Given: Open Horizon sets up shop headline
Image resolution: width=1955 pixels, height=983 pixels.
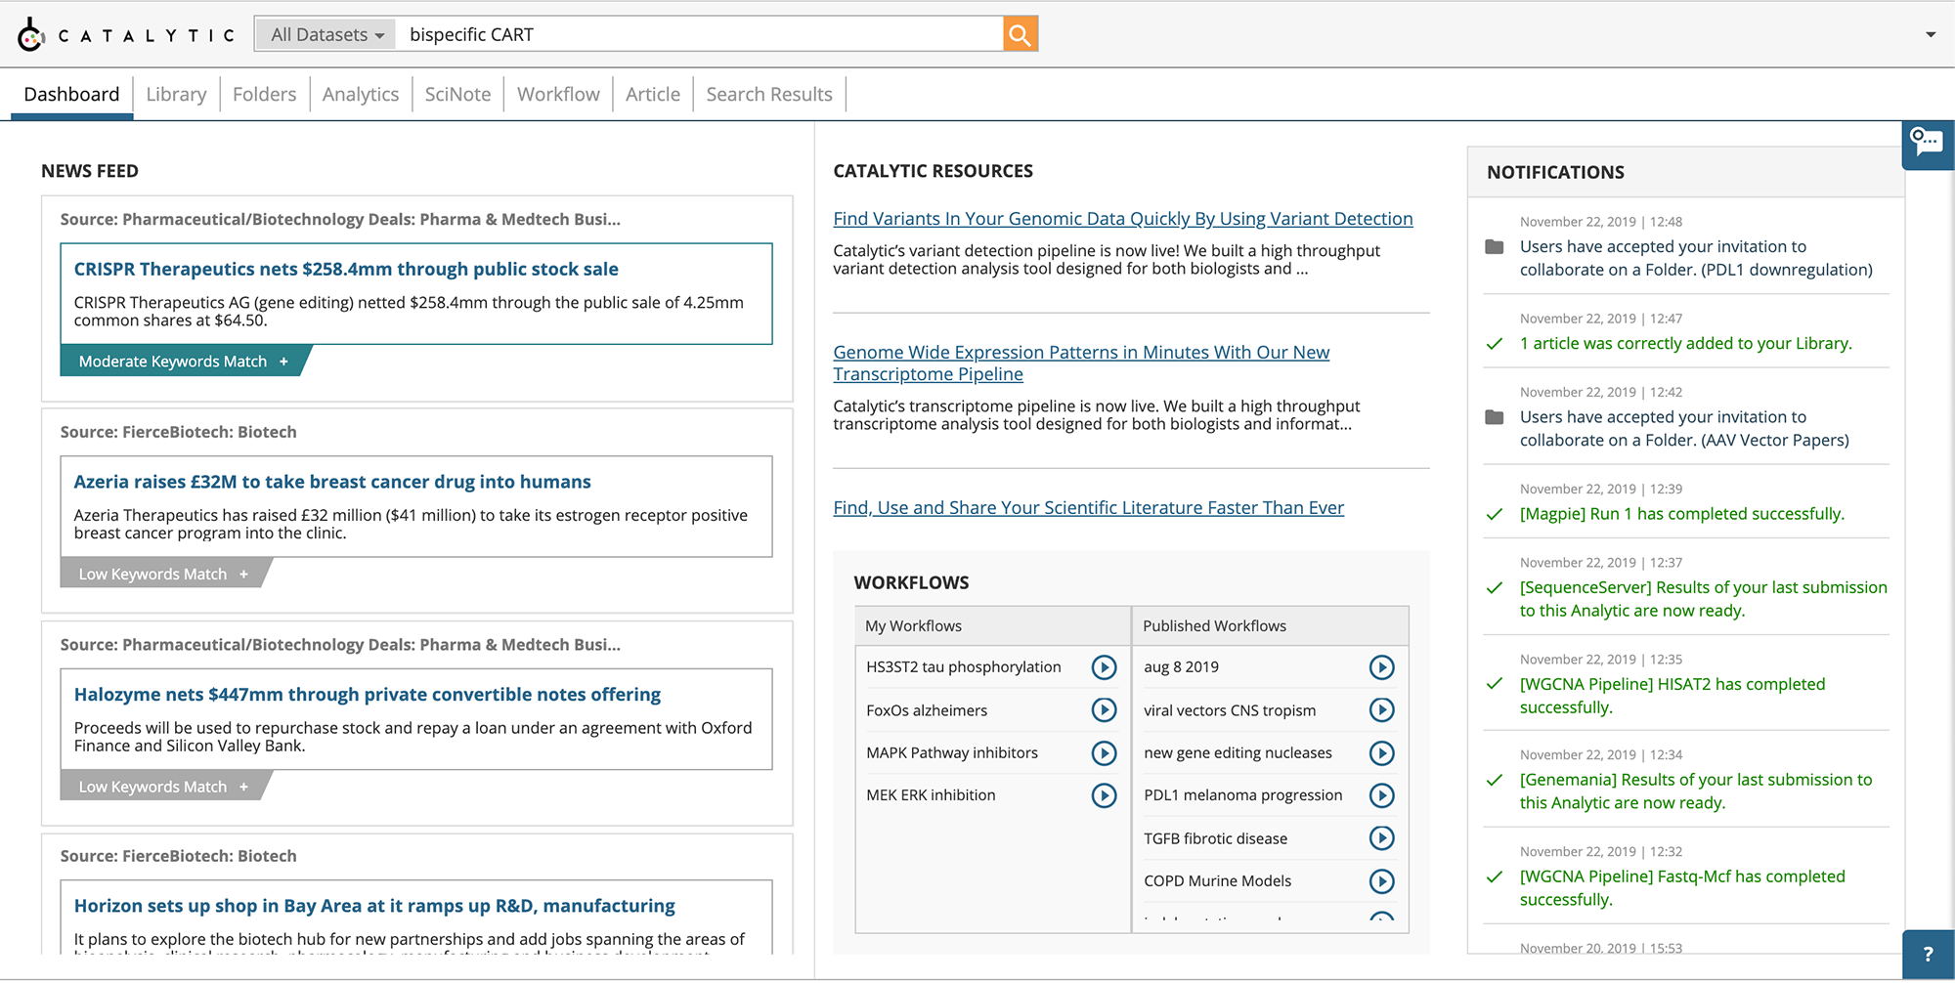Looking at the screenshot, I should coord(374,906).
